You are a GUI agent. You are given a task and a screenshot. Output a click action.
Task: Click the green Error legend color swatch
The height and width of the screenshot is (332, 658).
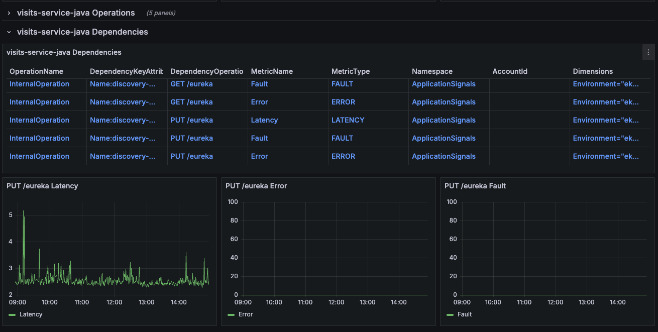point(231,314)
